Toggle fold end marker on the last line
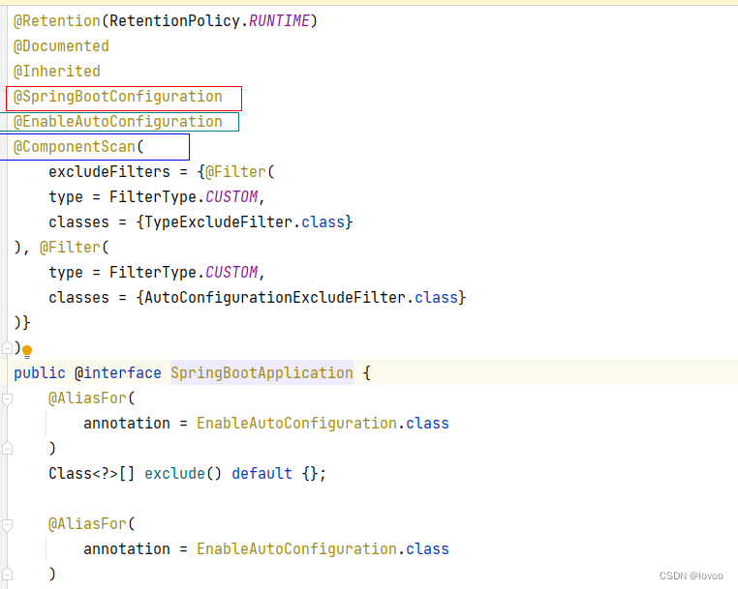This screenshot has width=738, height=589. pos(7,574)
